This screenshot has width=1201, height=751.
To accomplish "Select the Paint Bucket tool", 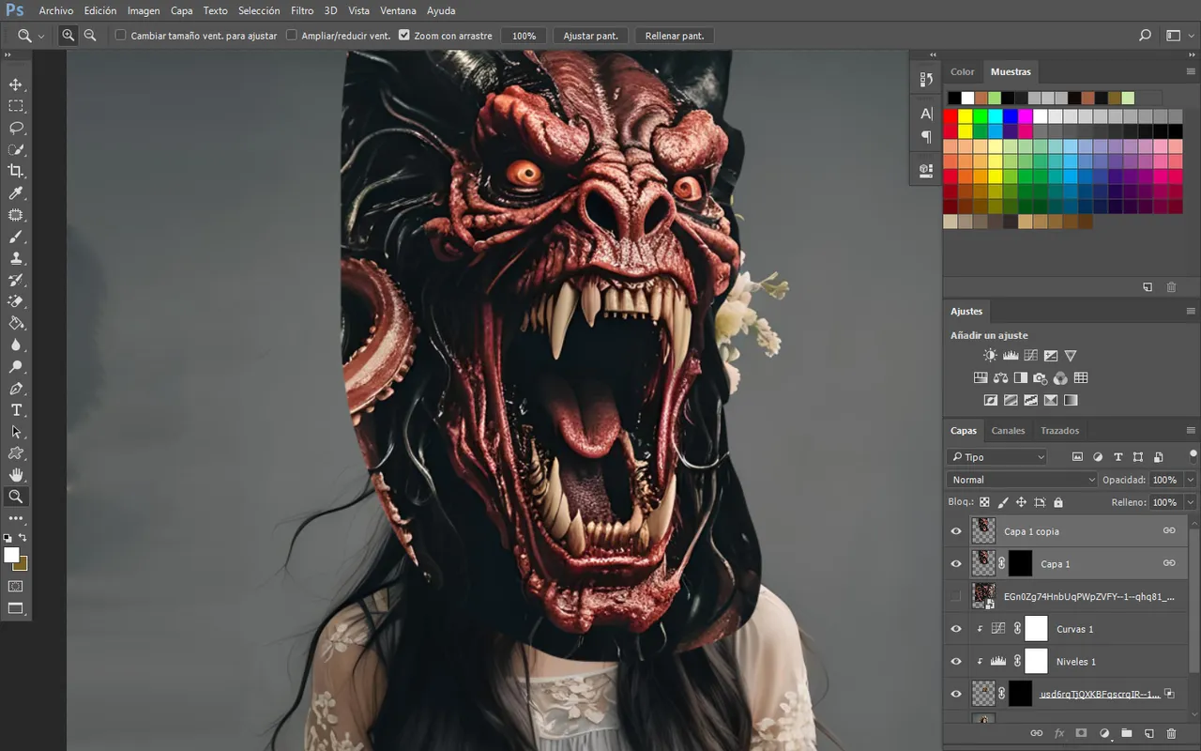I will click(16, 323).
